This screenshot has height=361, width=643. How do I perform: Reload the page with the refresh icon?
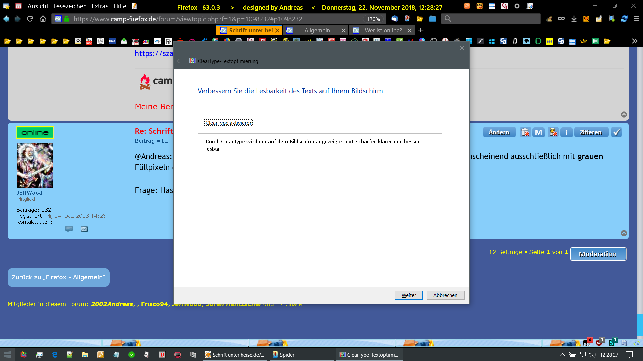pos(30,19)
